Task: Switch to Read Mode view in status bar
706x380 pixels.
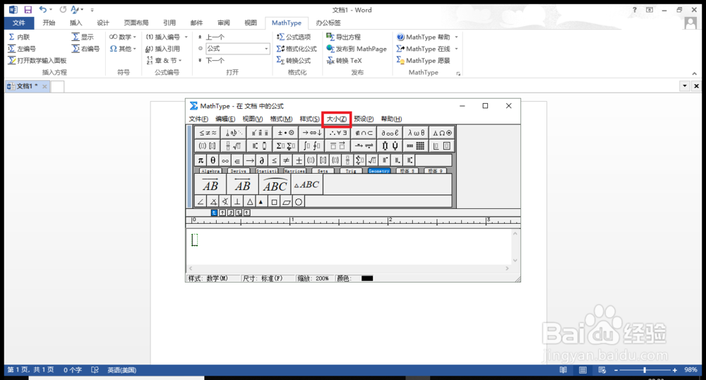Action: point(563,370)
